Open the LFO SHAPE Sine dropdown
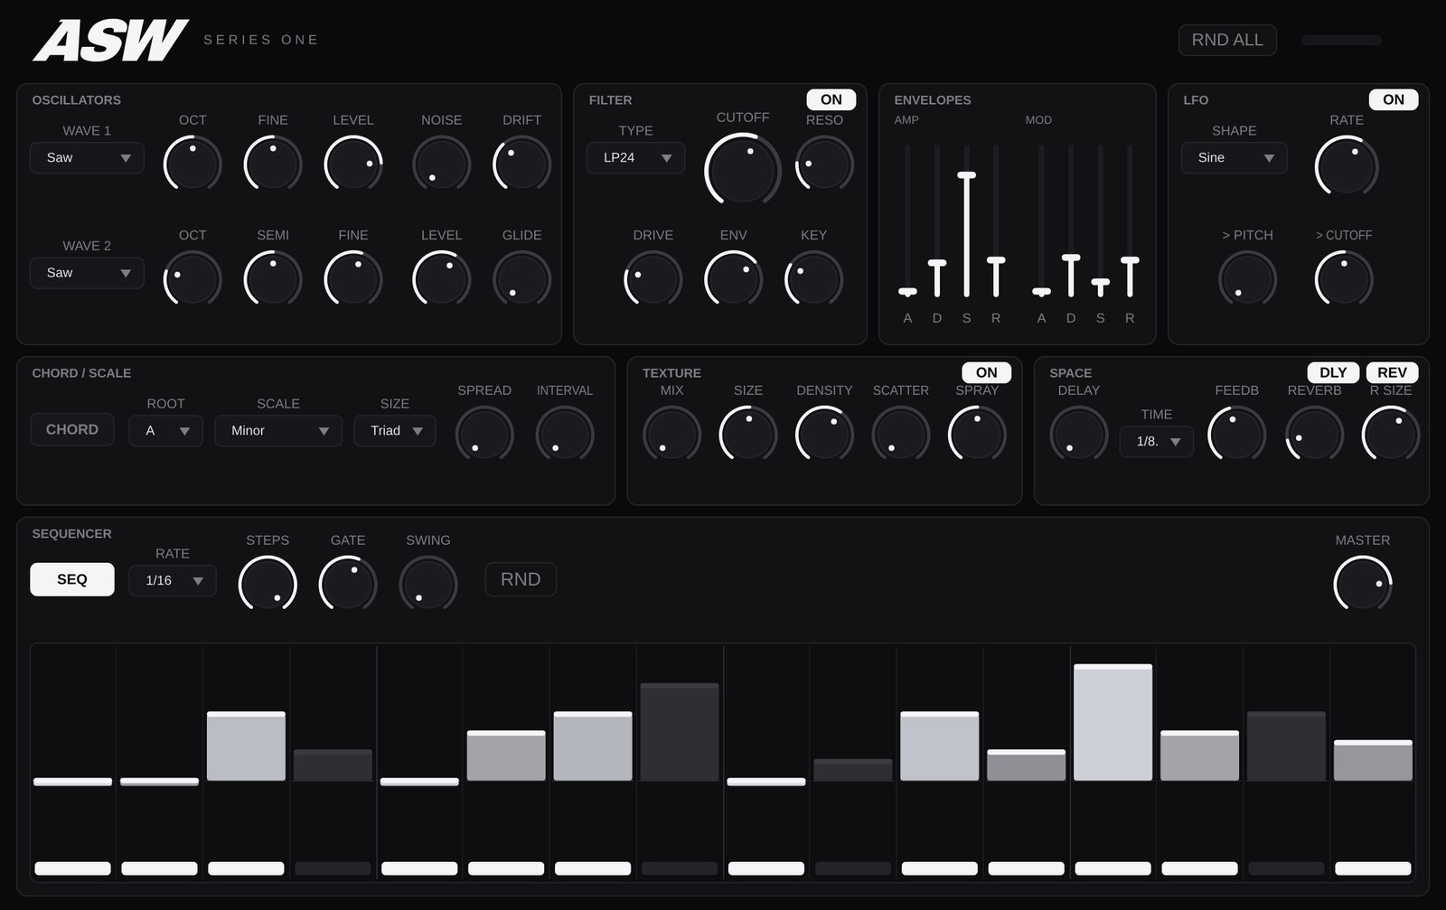 [x=1235, y=158]
